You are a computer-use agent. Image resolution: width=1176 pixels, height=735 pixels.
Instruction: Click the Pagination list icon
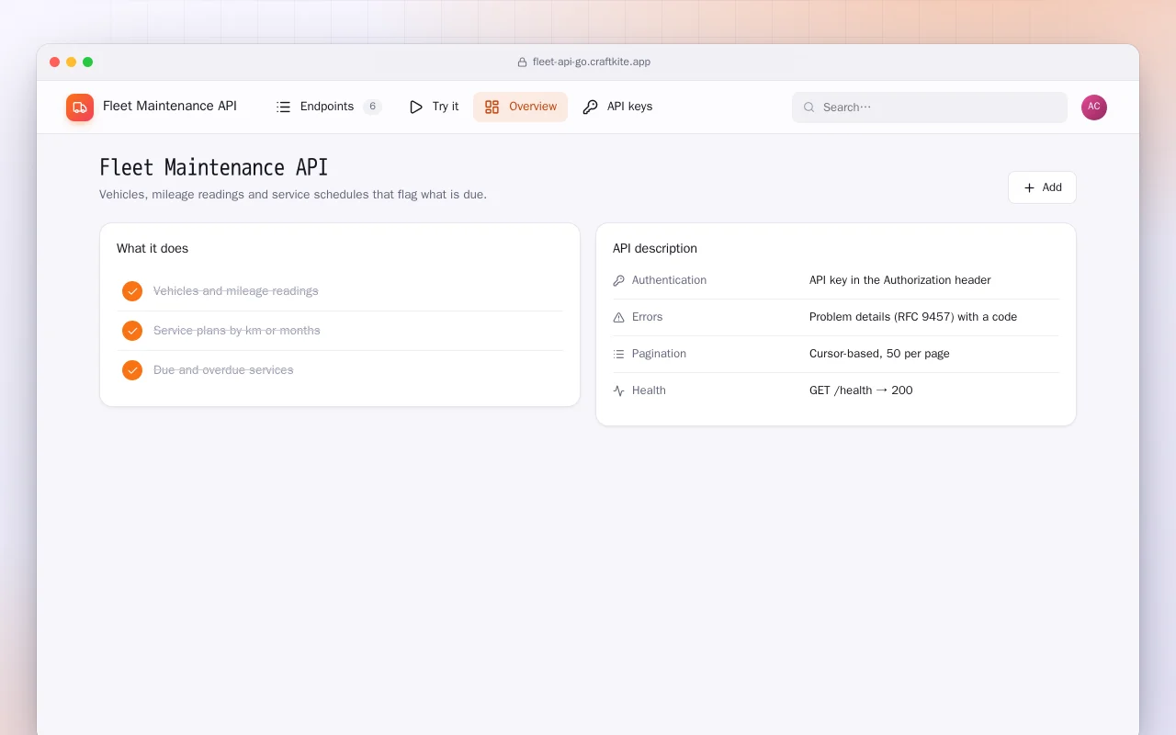[618, 354]
